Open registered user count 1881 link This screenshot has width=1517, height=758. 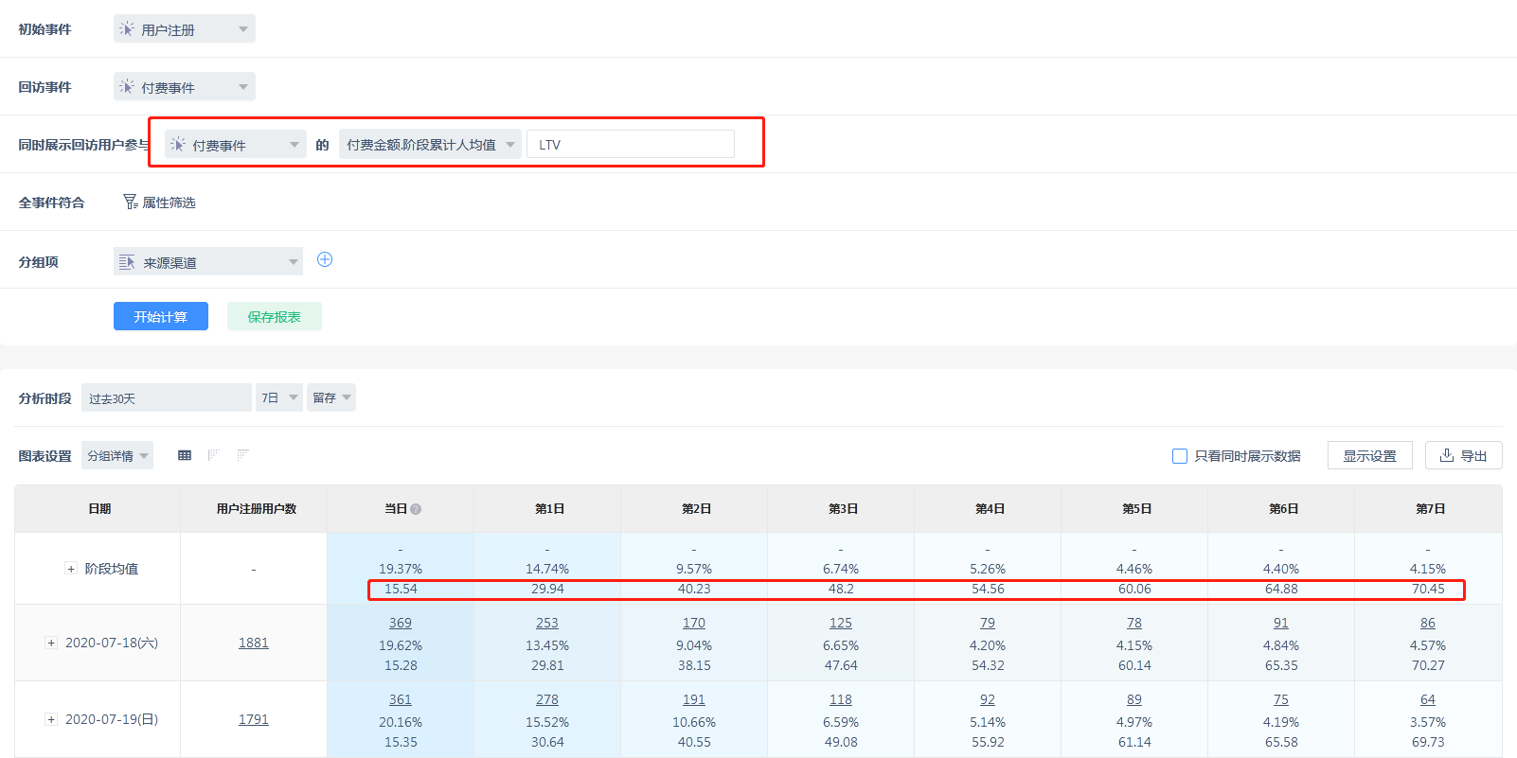pos(254,643)
